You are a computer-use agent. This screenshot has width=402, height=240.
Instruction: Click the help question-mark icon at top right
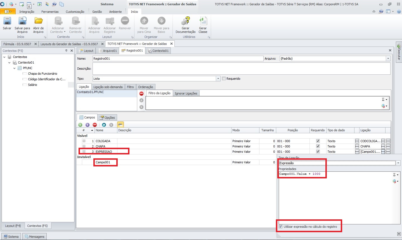click(399, 11)
